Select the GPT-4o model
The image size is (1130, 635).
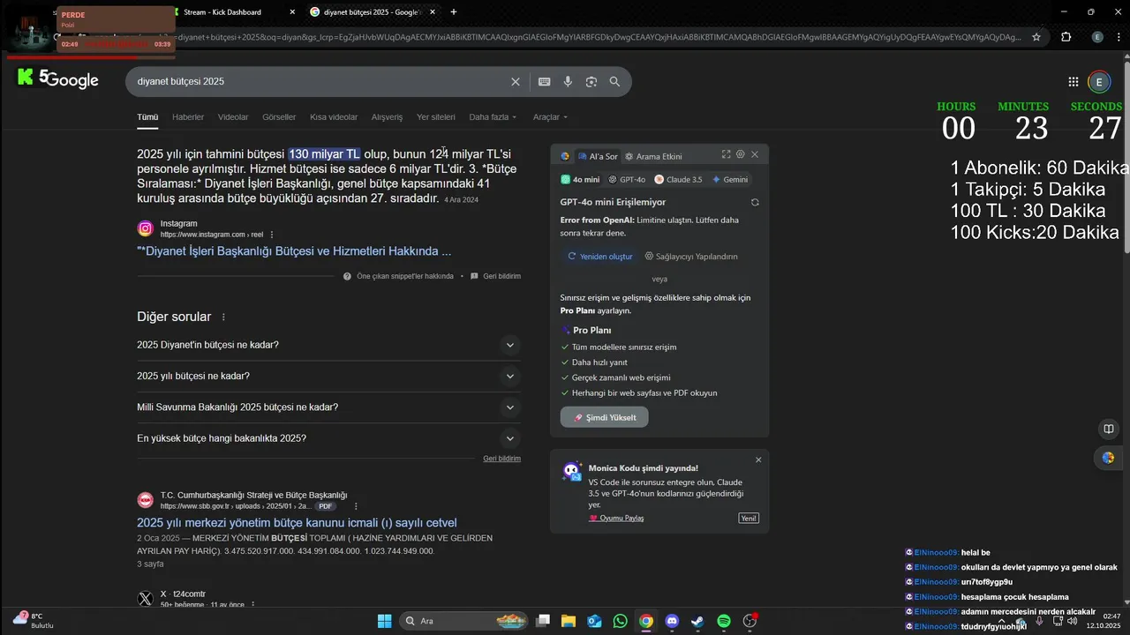(627, 179)
